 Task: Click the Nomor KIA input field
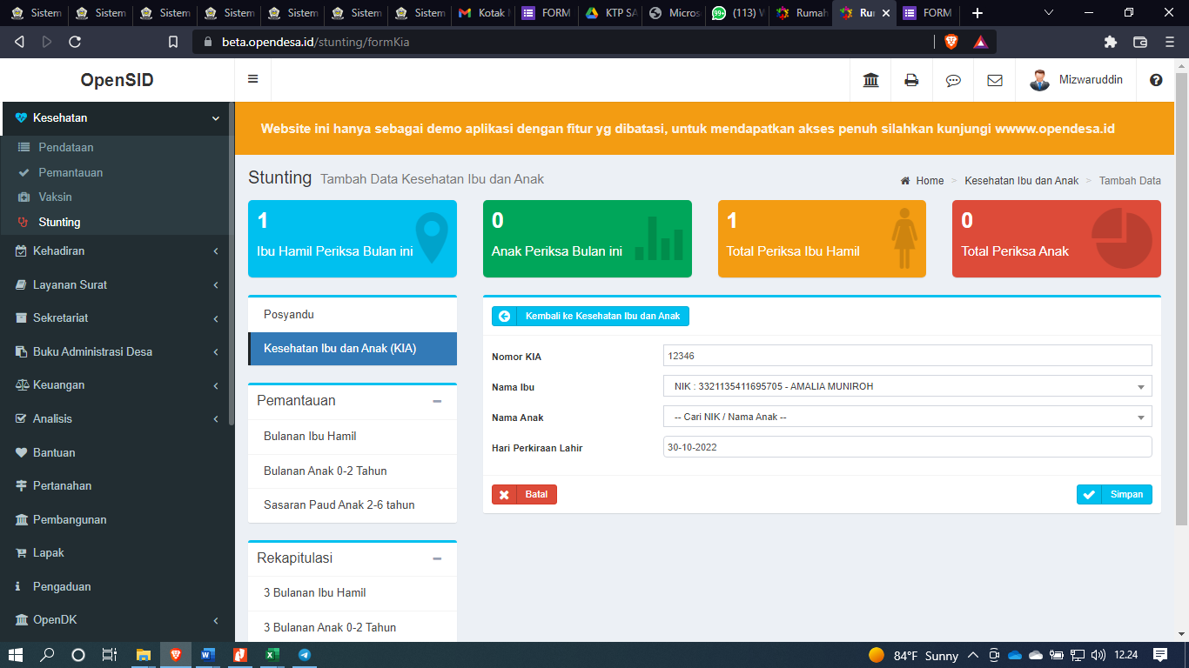907,356
